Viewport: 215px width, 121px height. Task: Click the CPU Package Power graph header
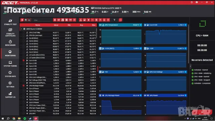[120, 96]
